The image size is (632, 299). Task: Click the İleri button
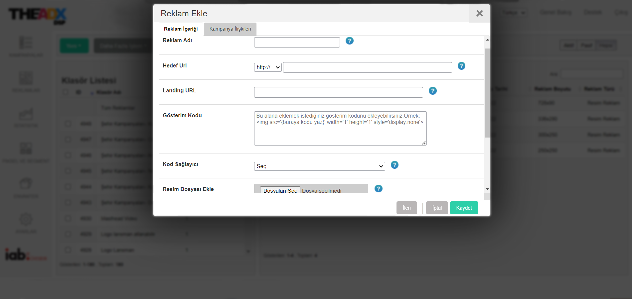coord(406,208)
